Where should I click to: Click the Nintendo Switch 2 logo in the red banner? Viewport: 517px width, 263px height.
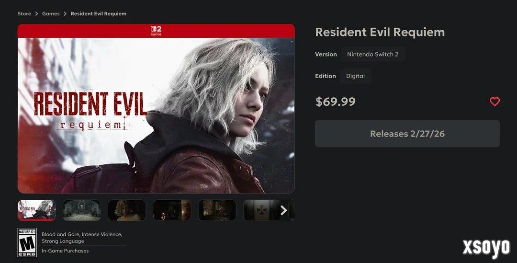click(156, 31)
